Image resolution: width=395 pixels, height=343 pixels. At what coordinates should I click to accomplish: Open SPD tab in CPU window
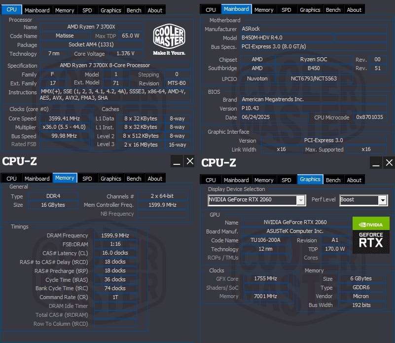click(87, 10)
